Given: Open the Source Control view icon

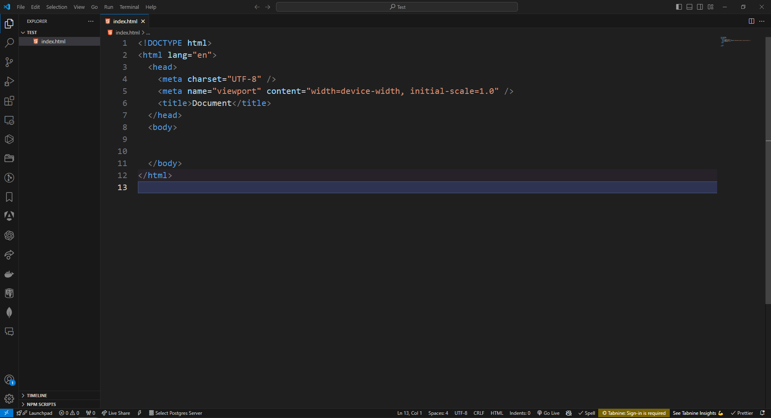Looking at the screenshot, I should 9,62.
